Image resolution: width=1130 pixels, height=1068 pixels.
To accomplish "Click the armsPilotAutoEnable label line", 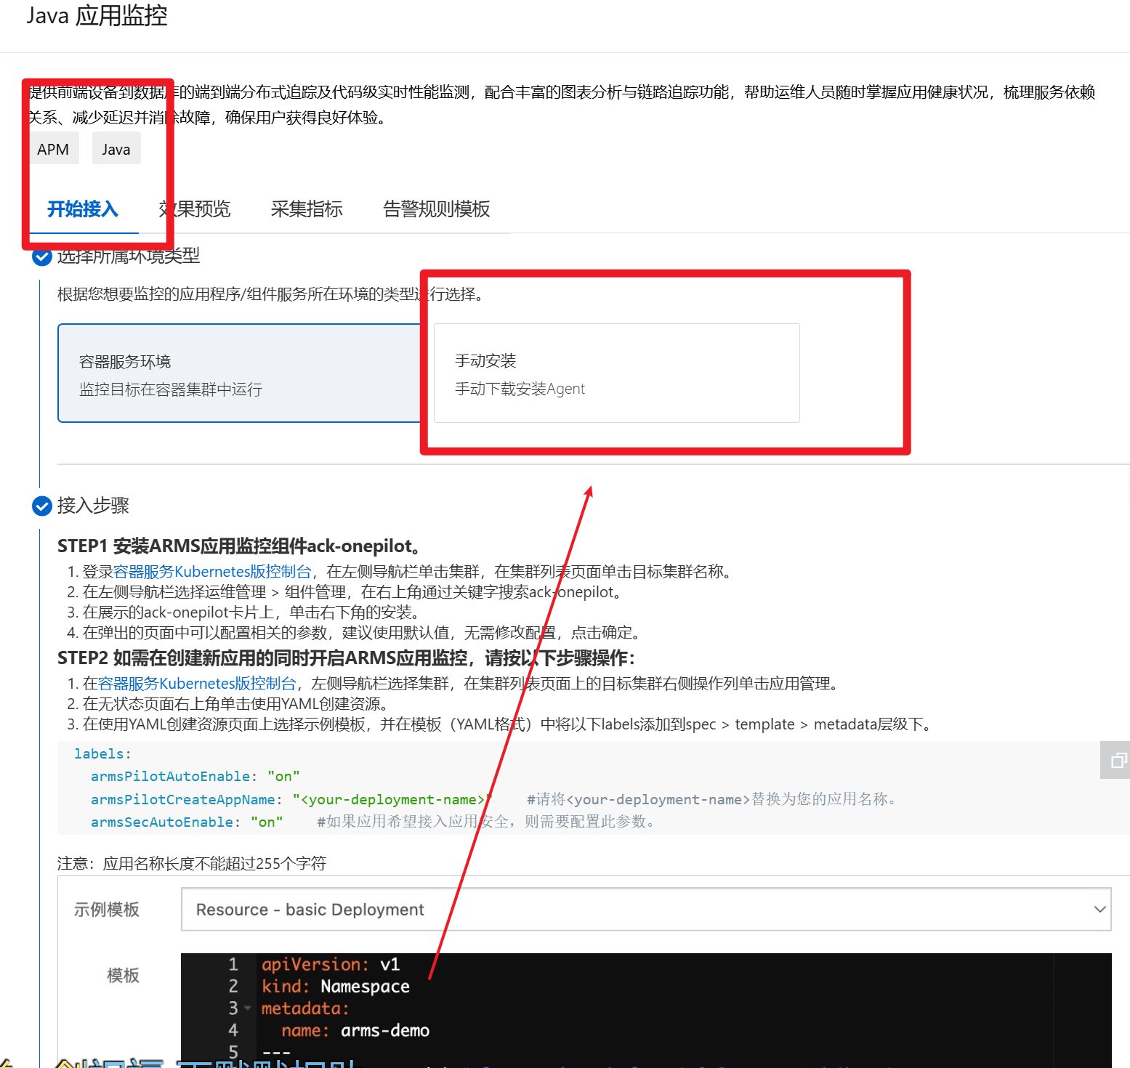I will [x=195, y=777].
